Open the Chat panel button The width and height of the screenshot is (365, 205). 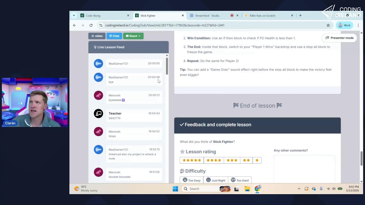click(x=114, y=36)
